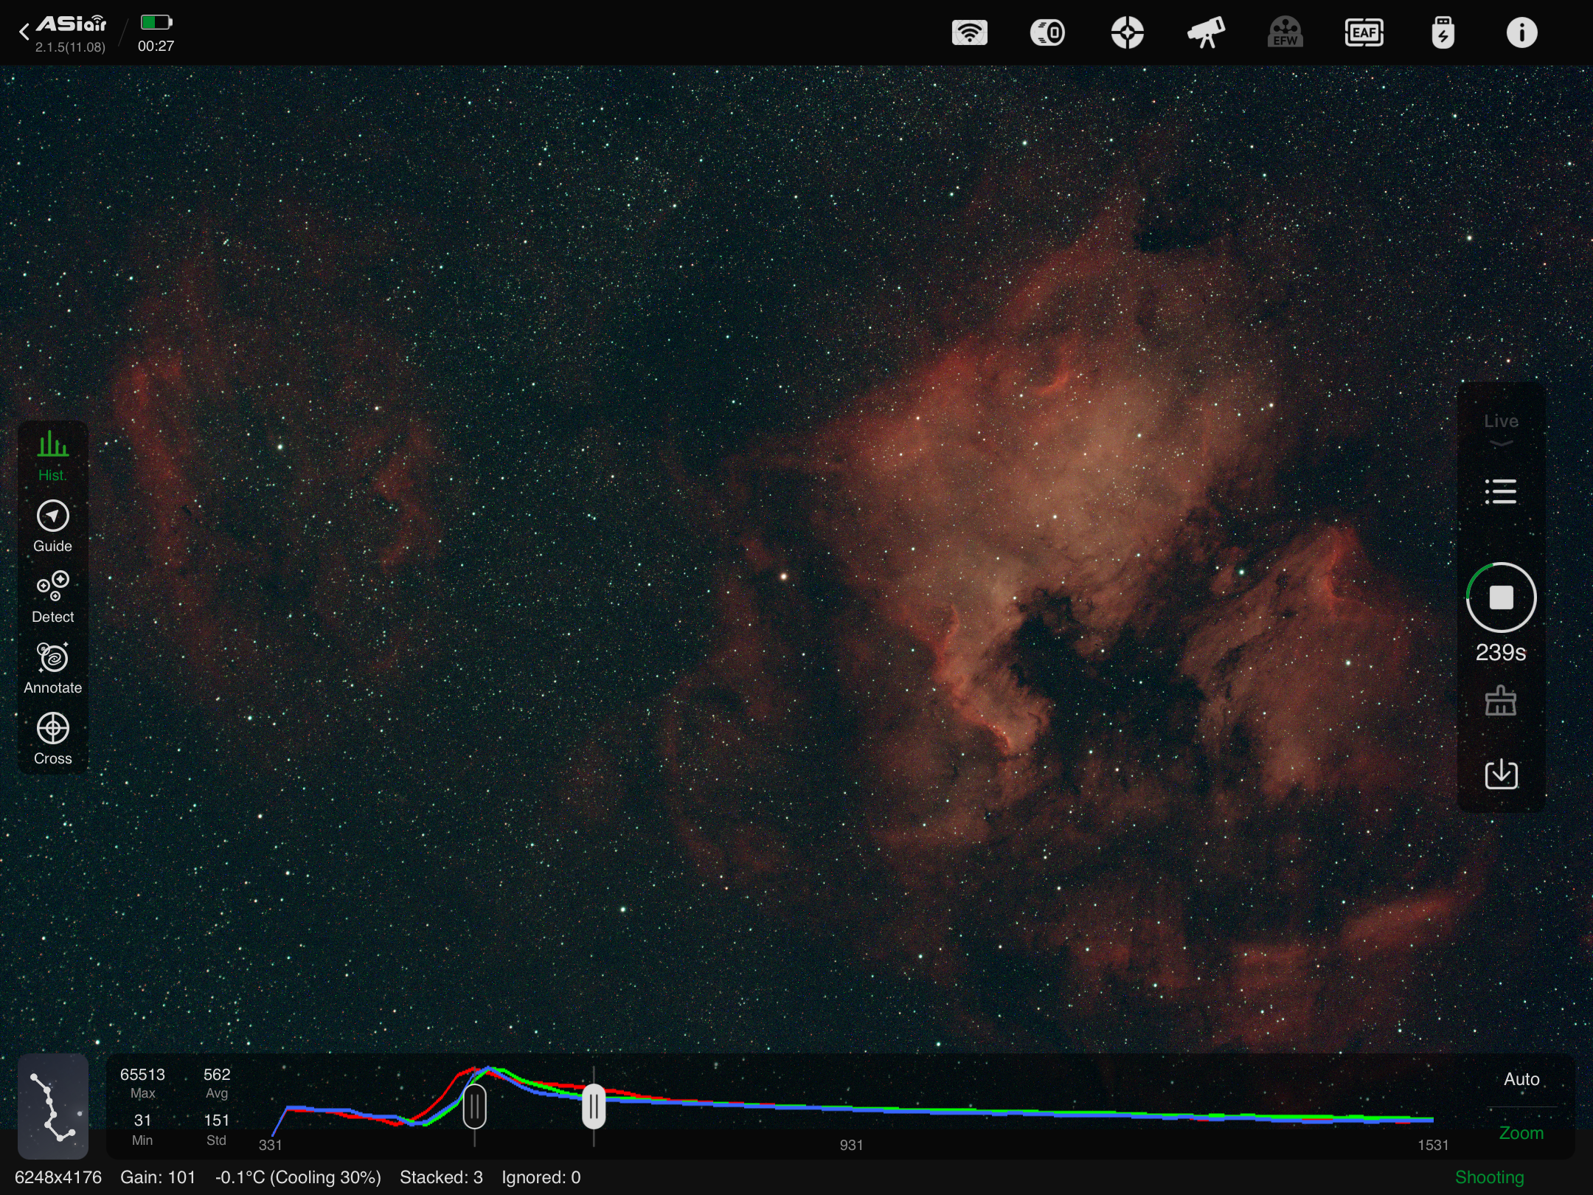Image resolution: width=1593 pixels, height=1195 pixels.
Task: Click the histogram axis label 331
Action: (x=270, y=1145)
